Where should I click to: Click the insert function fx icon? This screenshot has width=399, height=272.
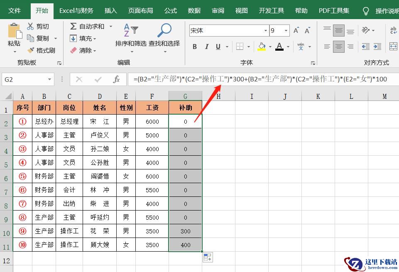pos(116,79)
